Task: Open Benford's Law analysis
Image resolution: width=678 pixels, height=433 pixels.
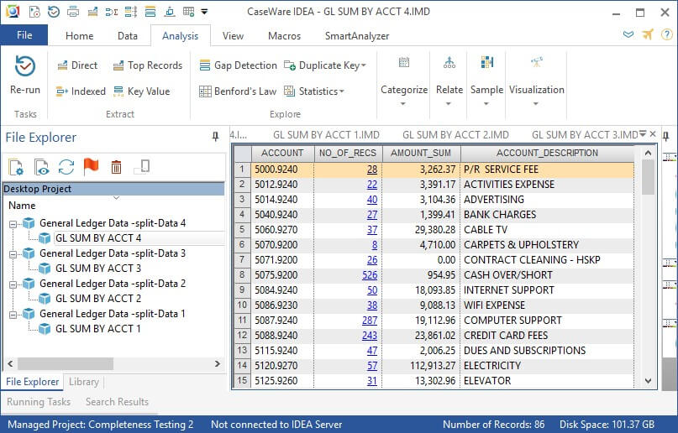Action: 238,91
